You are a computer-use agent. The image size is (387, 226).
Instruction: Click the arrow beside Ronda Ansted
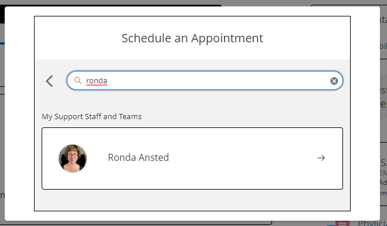click(321, 158)
